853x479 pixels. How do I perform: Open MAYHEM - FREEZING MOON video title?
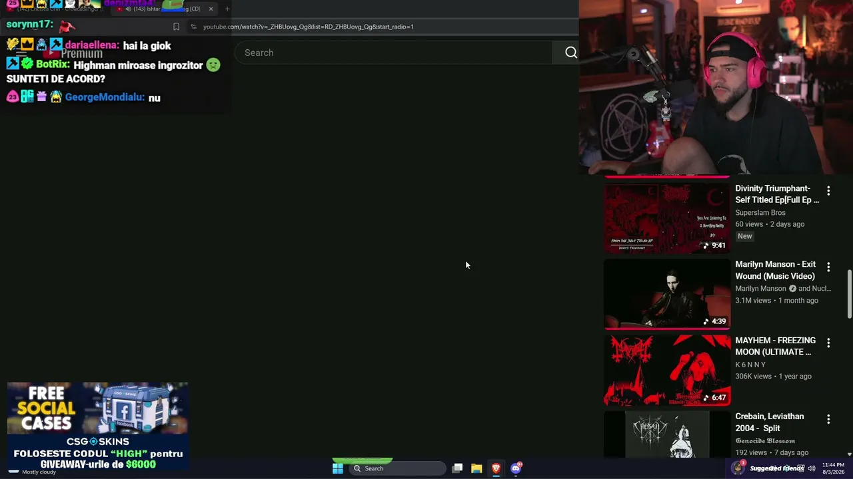pos(775,346)
